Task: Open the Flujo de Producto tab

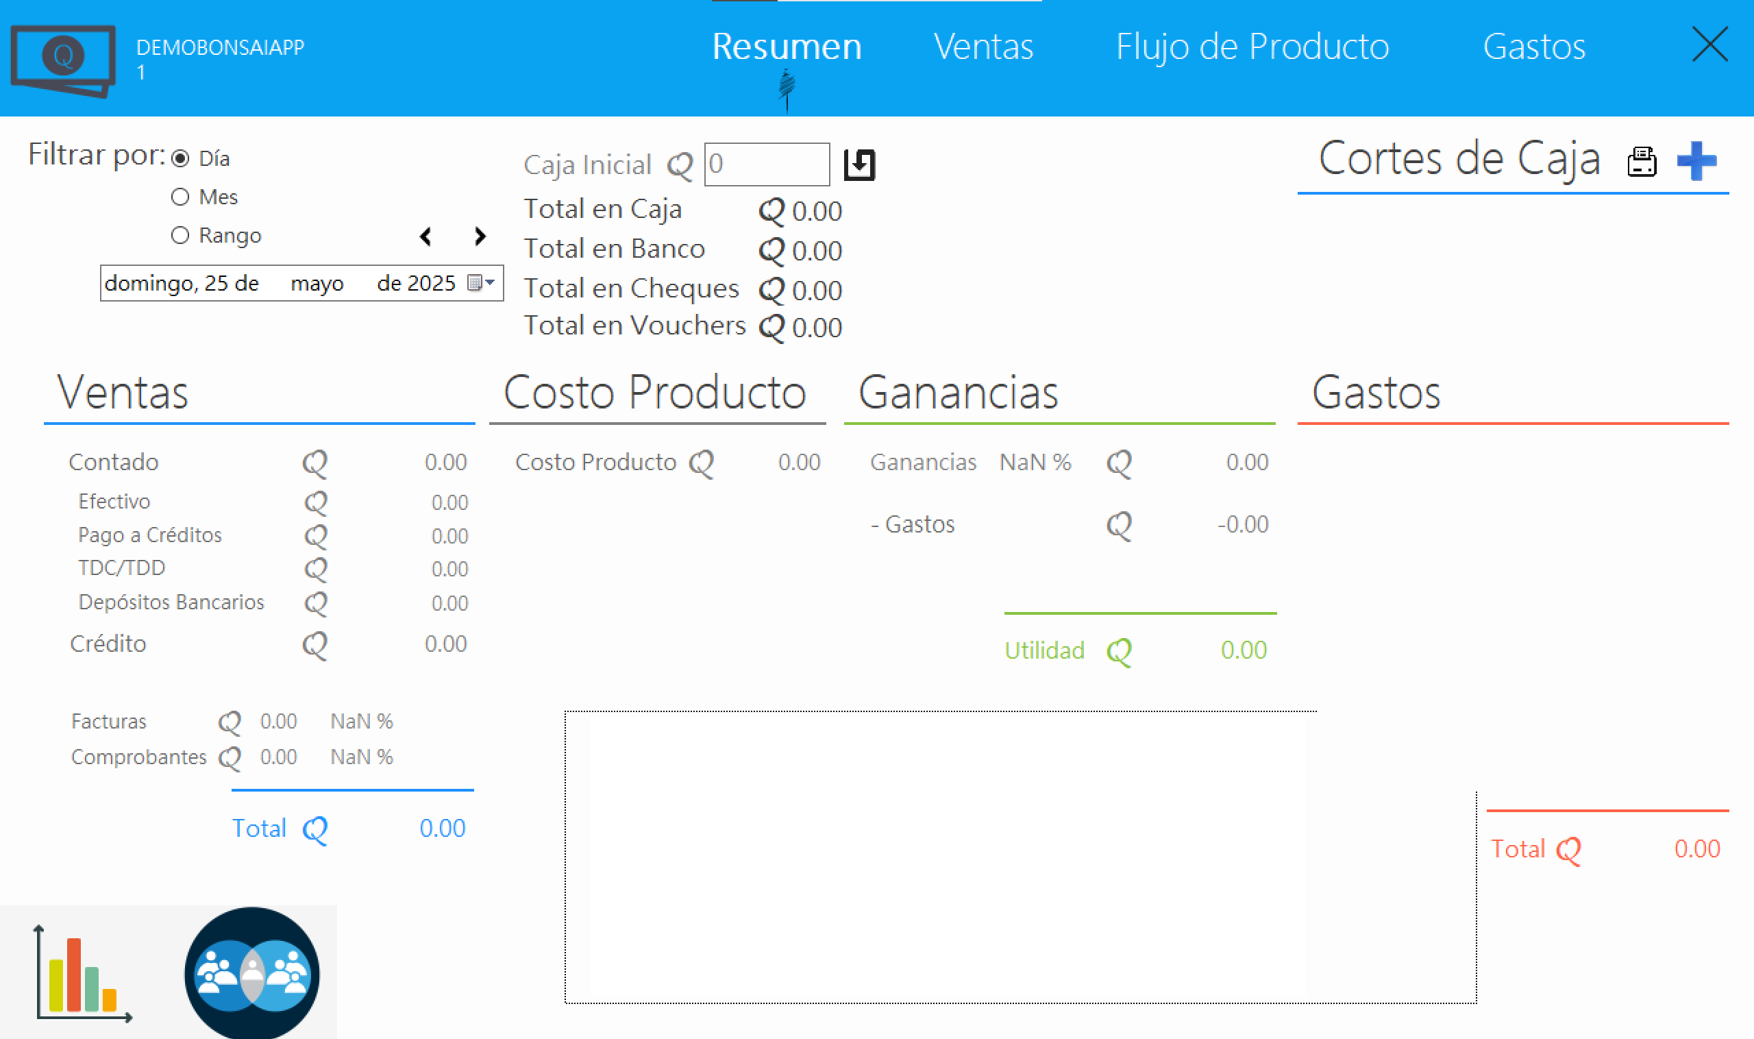Action: (x=1252, y=47)
